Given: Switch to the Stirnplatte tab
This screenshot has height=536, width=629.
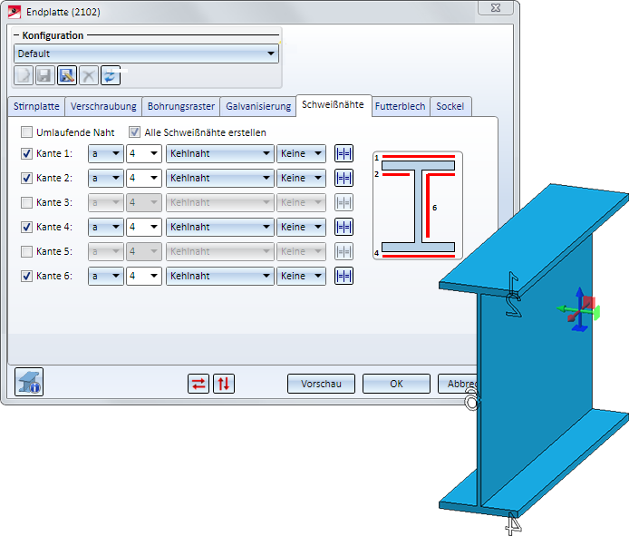Looking at the screenshot, I should click(x=36, y=106).
